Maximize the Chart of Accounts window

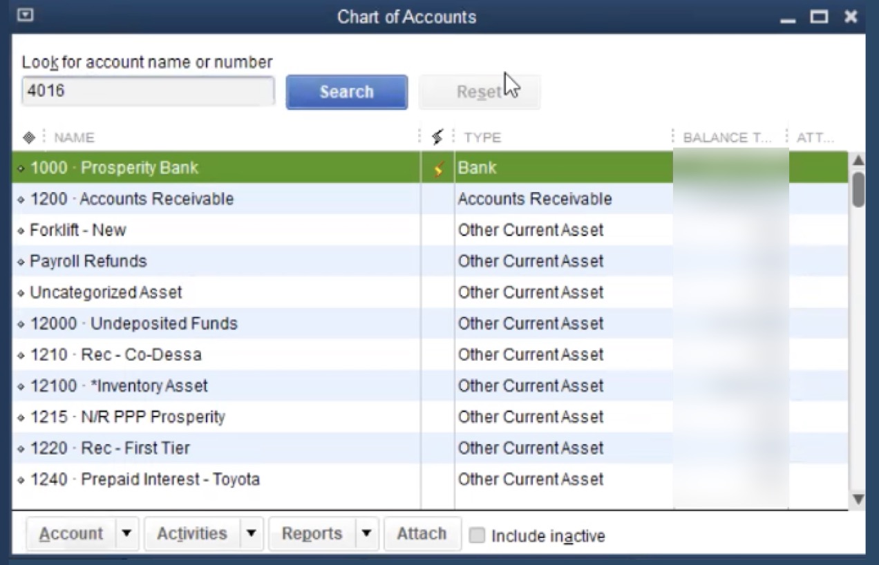tap(819, 17)
